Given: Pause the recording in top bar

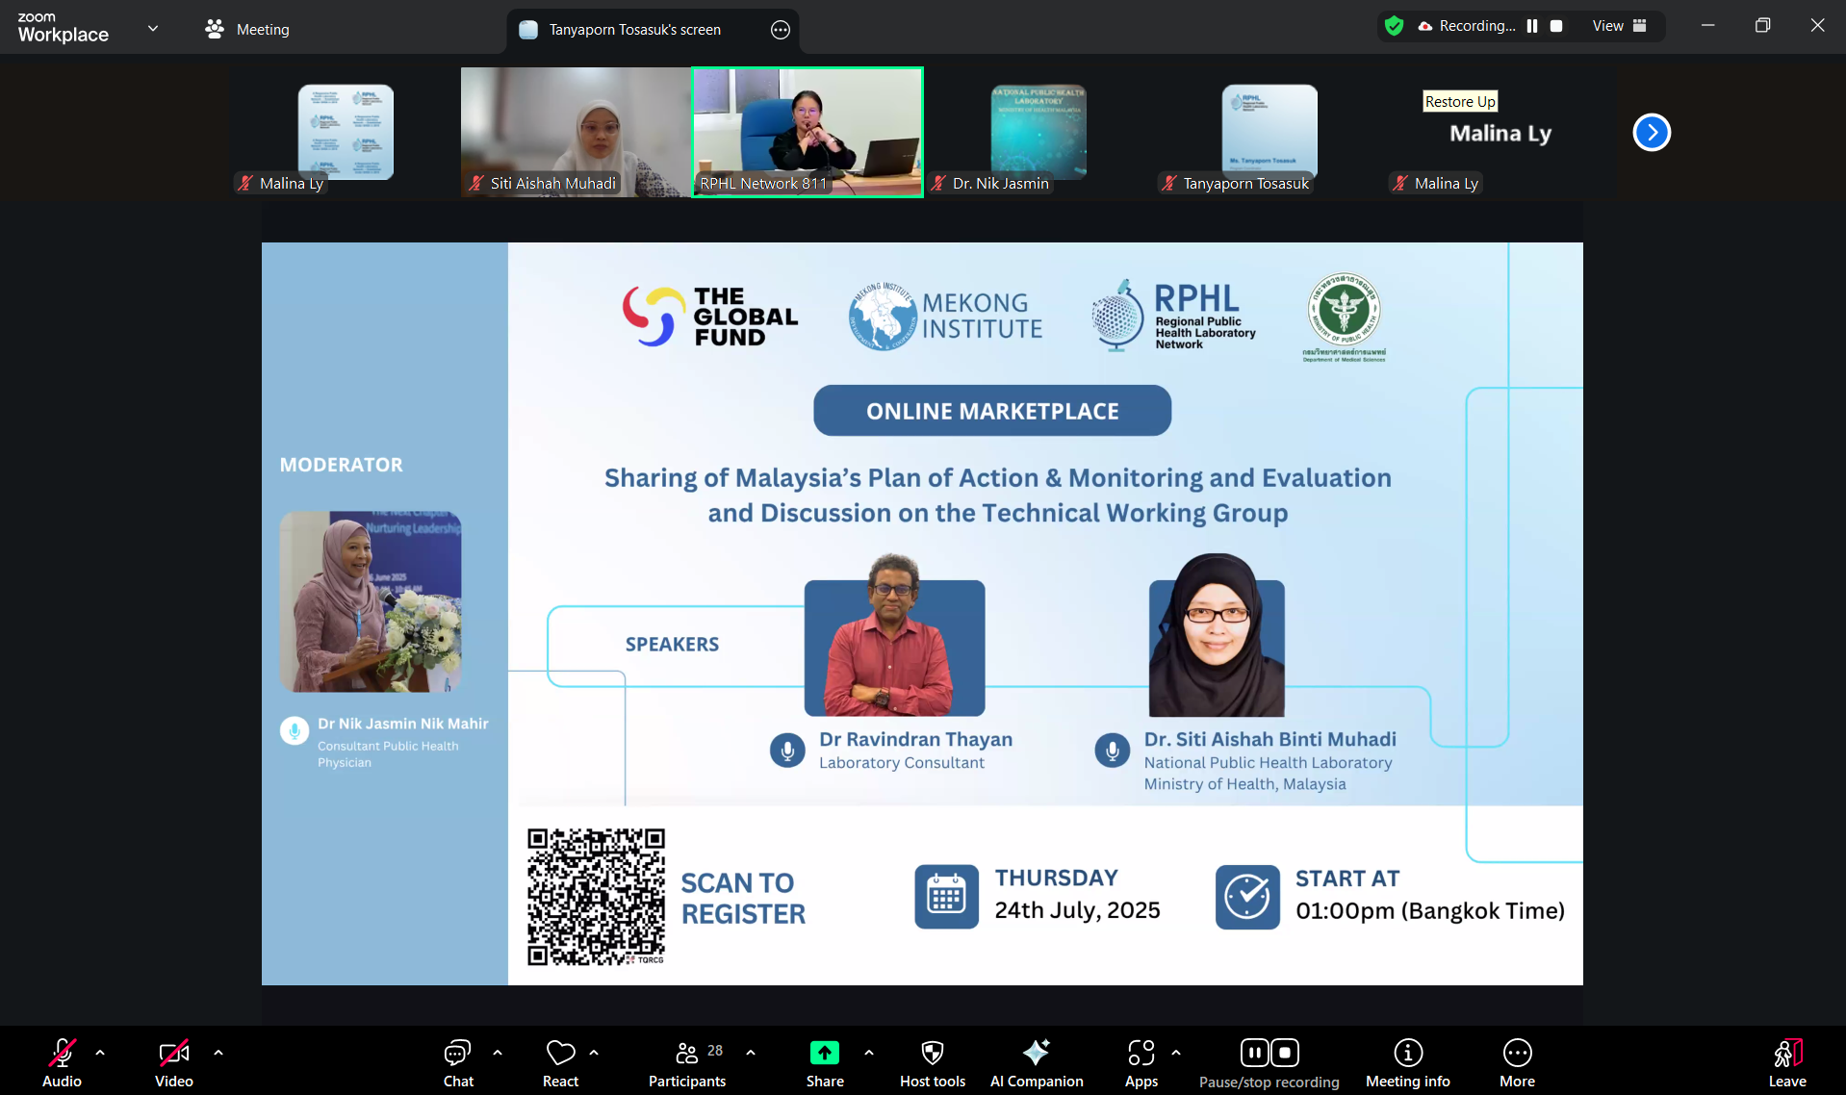Looking at the screenshot, I should (1532, 26).
